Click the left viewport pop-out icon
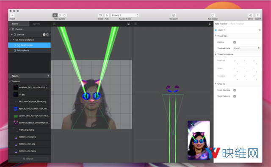The image size is (271, 167). click(129, 24)
